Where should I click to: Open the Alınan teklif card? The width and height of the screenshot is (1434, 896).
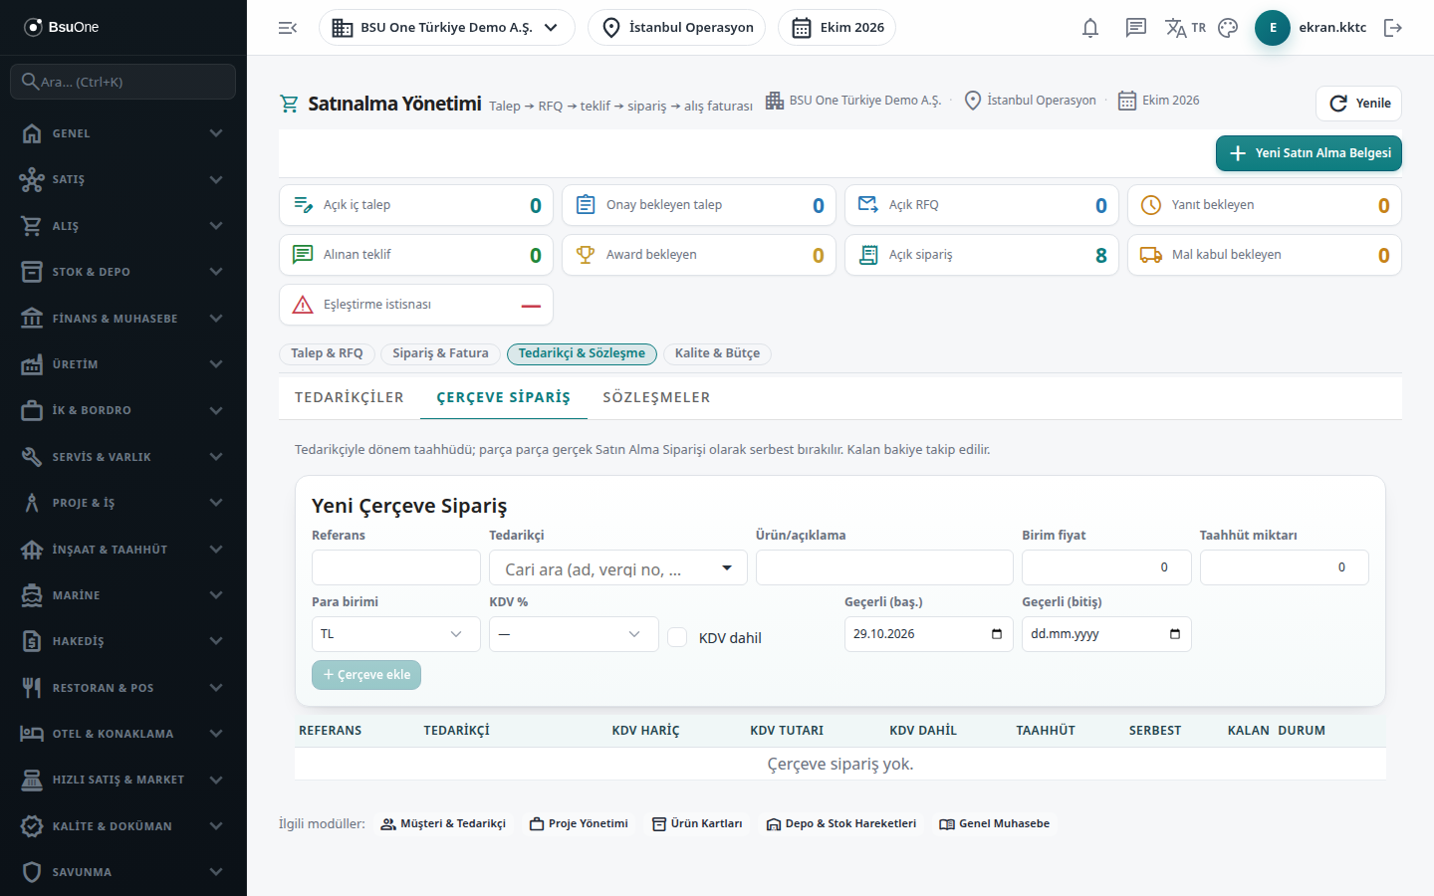[x=416, y=255]
